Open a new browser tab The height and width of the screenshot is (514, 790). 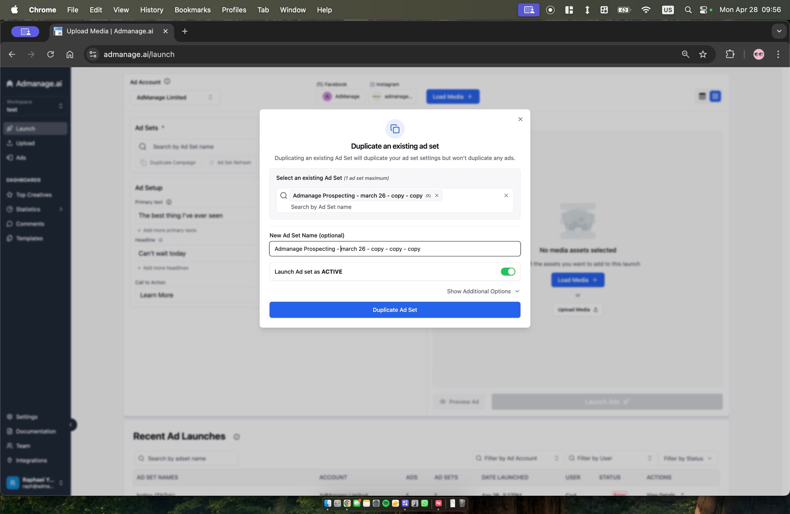point(185,31)
